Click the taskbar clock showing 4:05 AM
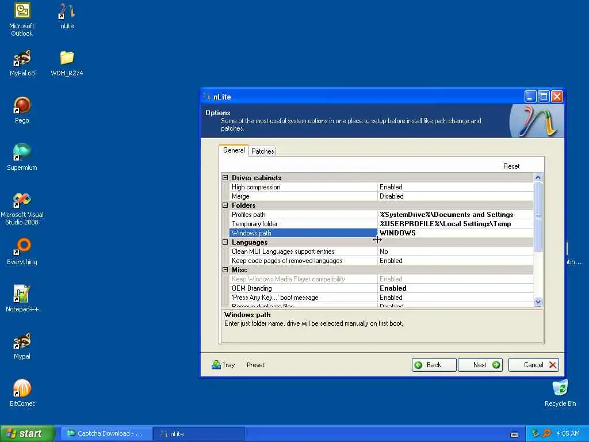 coord(568,433)
